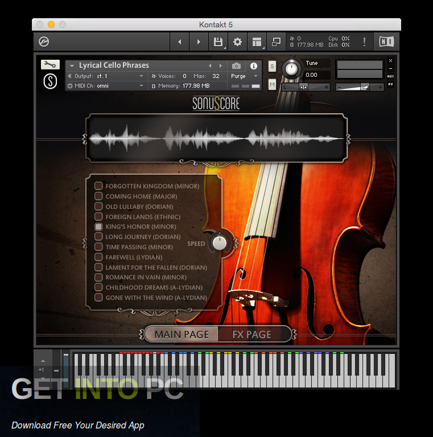This screenshot has height=437, width=433.
Task: Open snapshot view camera icon
Action: pos(236,66)
